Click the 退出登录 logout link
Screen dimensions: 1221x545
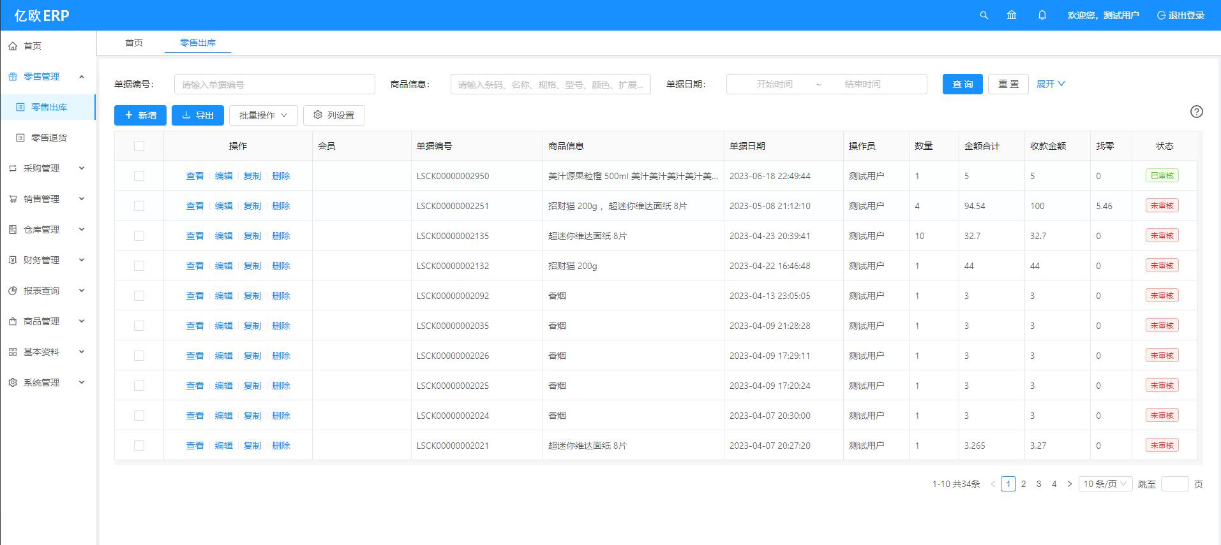[1181, 15]
